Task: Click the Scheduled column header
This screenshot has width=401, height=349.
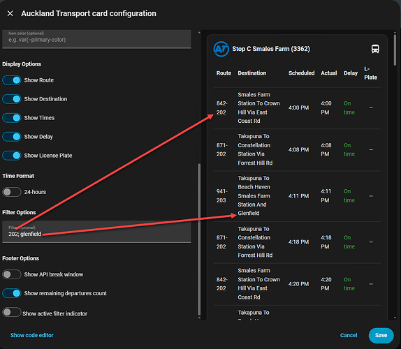Action: [x=302, y=73]
